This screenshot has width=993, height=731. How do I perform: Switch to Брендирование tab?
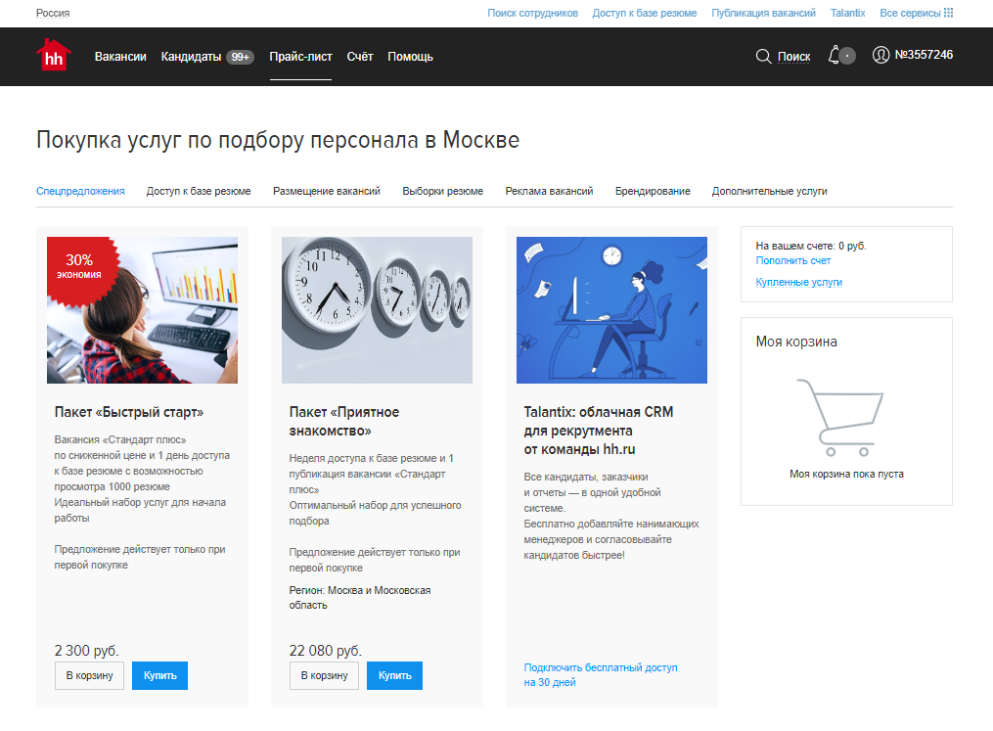[x=653, y=191]
